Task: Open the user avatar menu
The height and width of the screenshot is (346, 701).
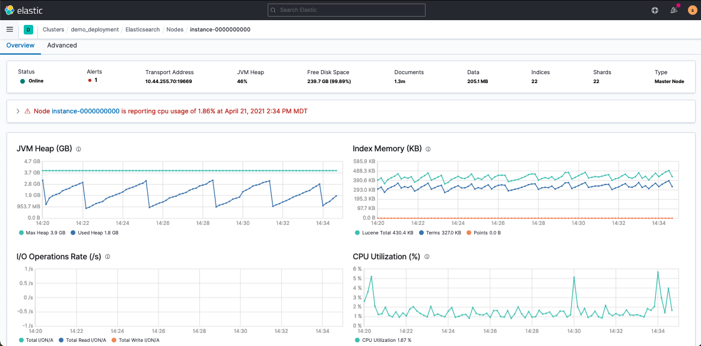Action: (x=692, y=10)
